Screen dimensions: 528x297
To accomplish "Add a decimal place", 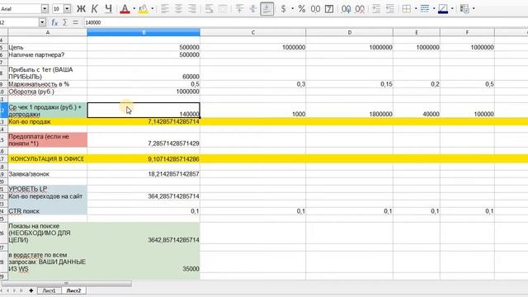I will pos(346,9).
